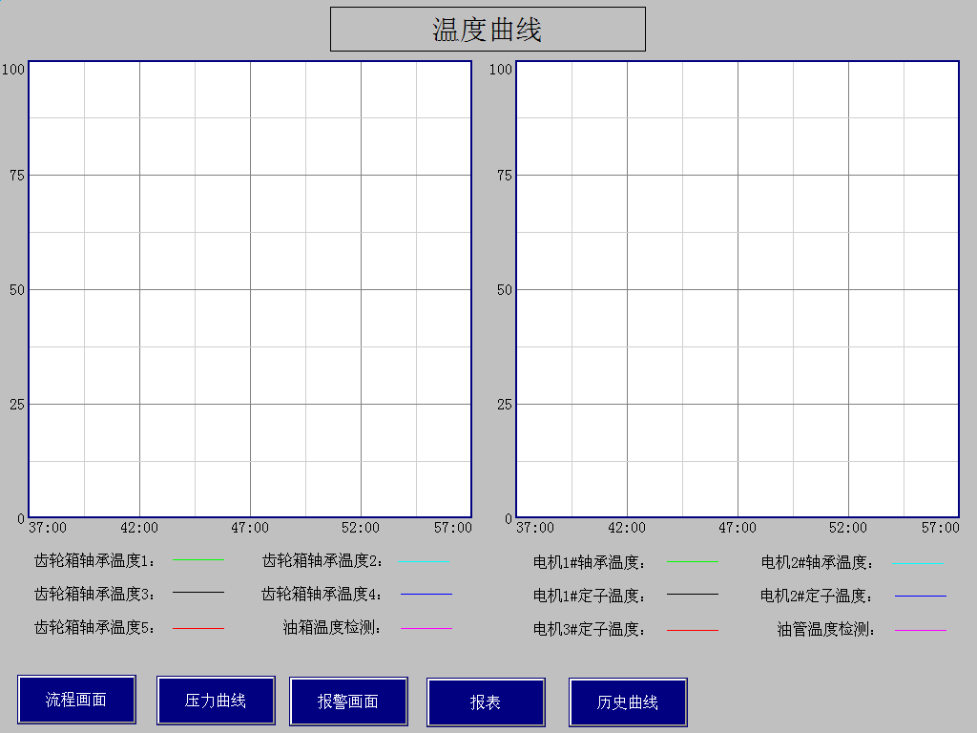Click the 电机2#定子温度 legend label
977x733 pixels.
817,596
